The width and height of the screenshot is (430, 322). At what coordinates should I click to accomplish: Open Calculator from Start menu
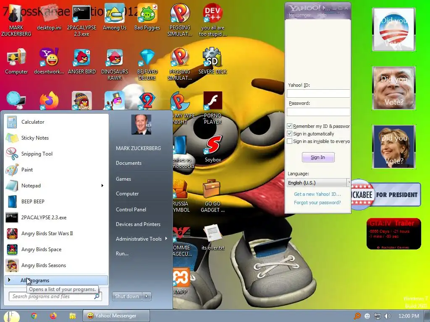coord(56,122)
